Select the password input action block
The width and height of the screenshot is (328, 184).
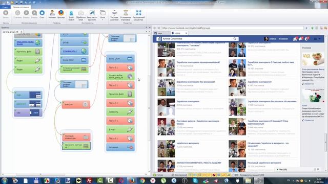tap(28, 104)
